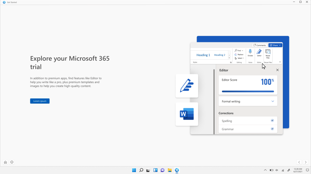Click the Lorem ipsum button
This screenshot has height=174, width=311.
(40, 101)
